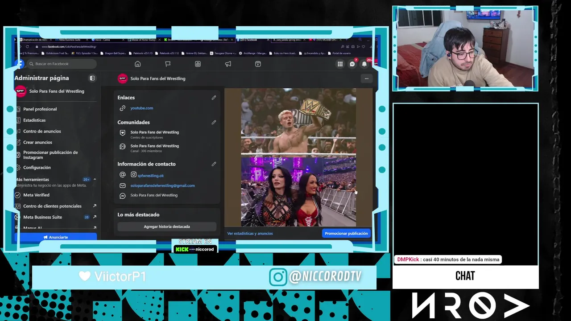571x321 pixels.
Task: Click the envelope email icon
Action: [x=123, y=185]
